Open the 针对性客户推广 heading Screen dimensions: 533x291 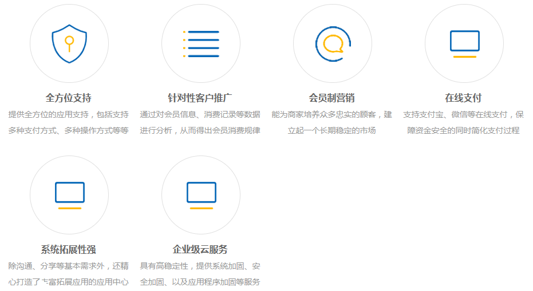[x=200, y=98]
